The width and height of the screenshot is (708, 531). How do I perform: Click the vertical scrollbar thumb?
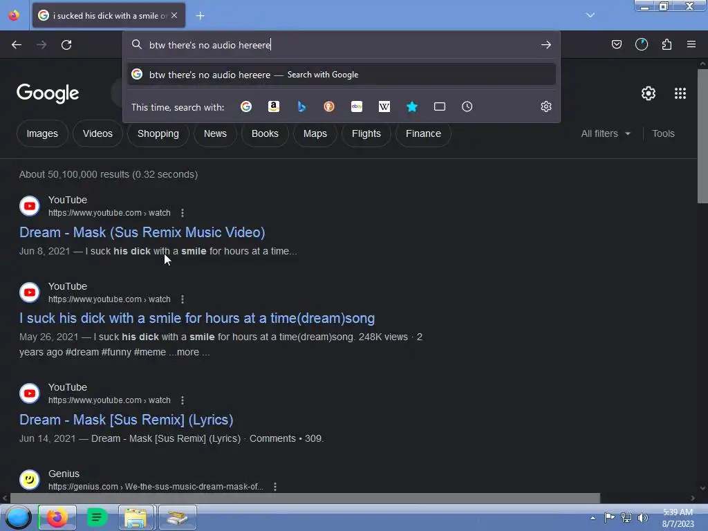[x=702, y=136]
